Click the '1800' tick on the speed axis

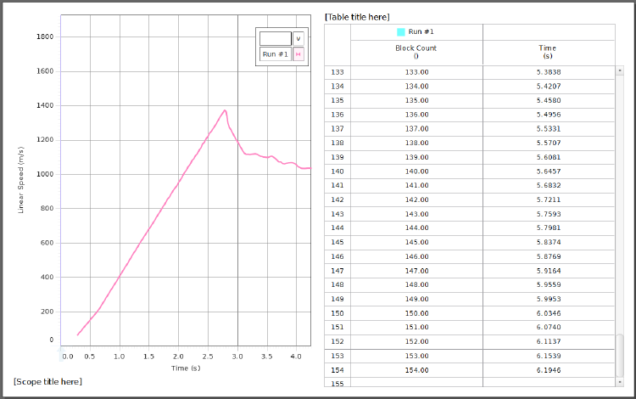(45, 37)
